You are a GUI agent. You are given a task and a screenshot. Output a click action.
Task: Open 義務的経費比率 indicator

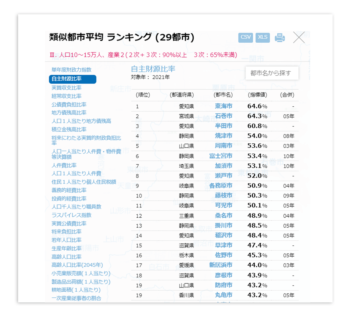tap(69, 190)
